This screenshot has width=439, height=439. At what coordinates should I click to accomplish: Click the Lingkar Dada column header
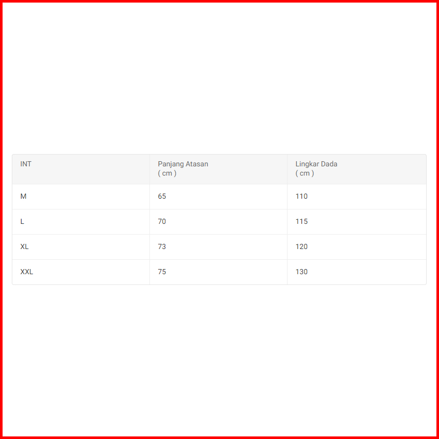316,164
